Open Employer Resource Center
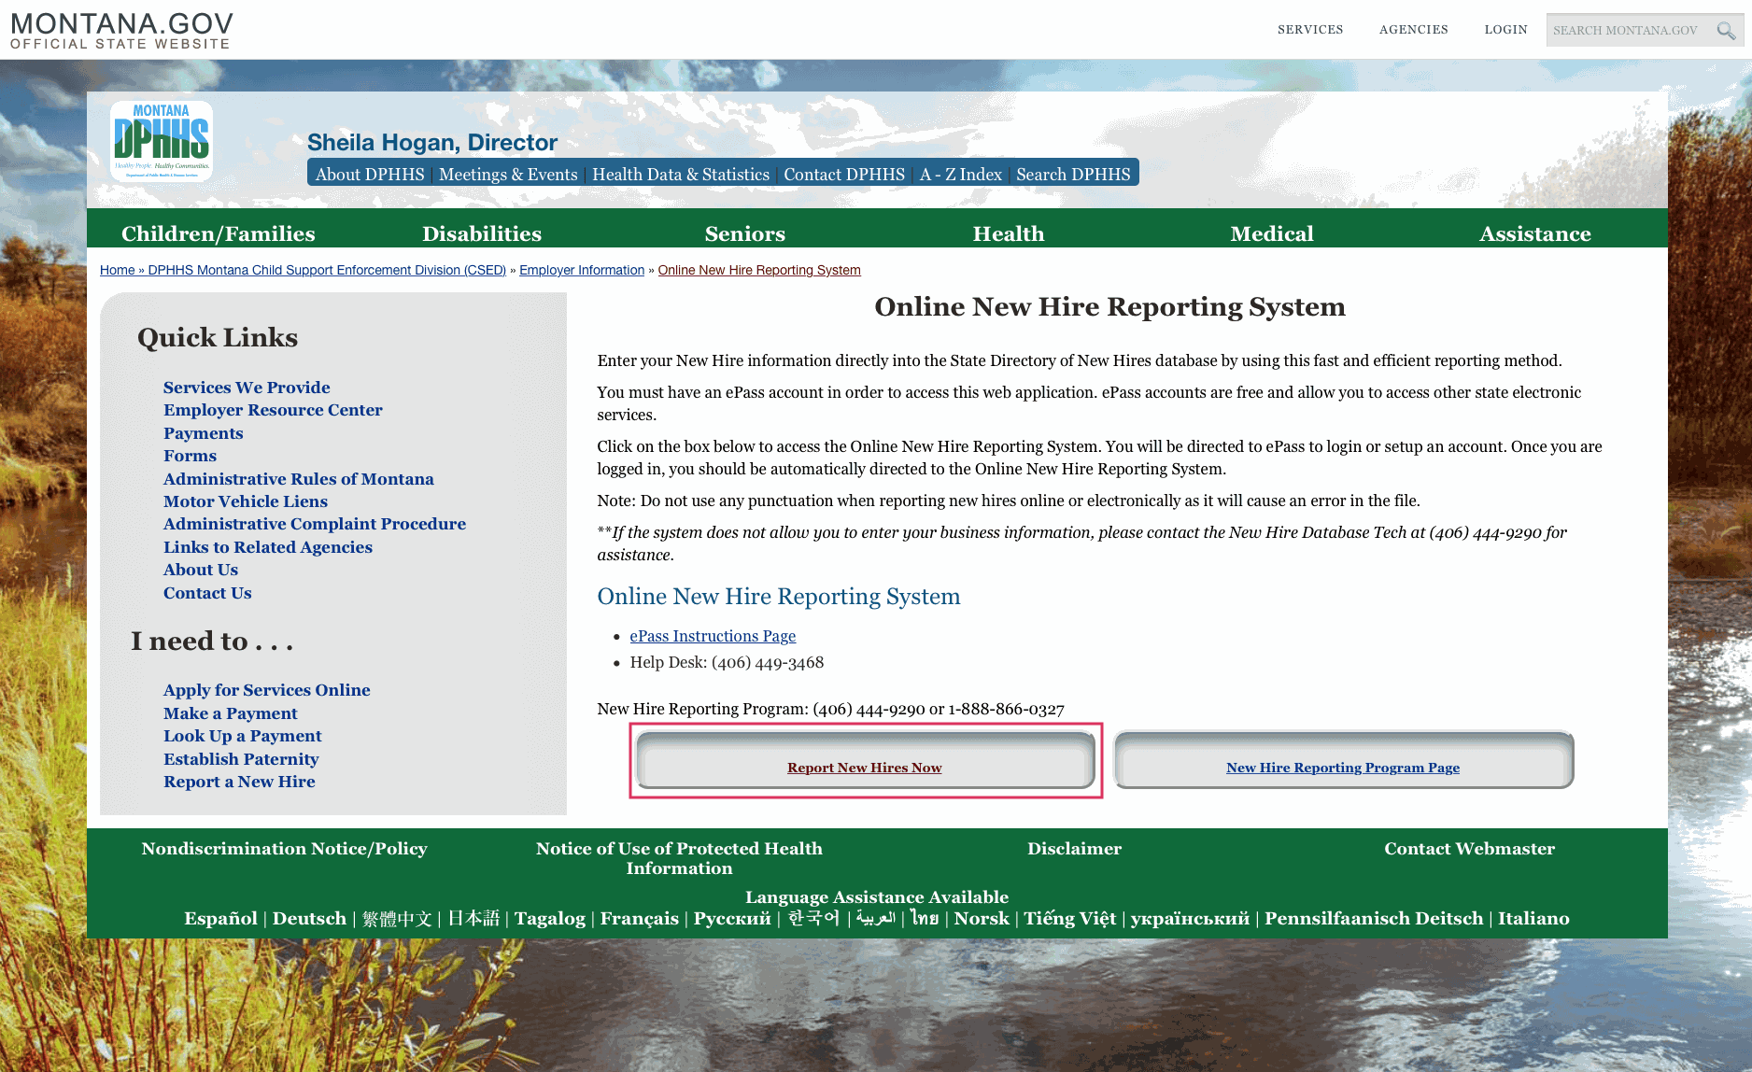The height and width of the screenshot is (1072, 1752). (x=273, y=410)
